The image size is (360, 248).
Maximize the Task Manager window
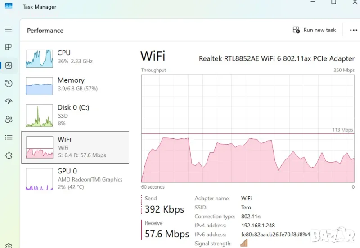[333, 2]
